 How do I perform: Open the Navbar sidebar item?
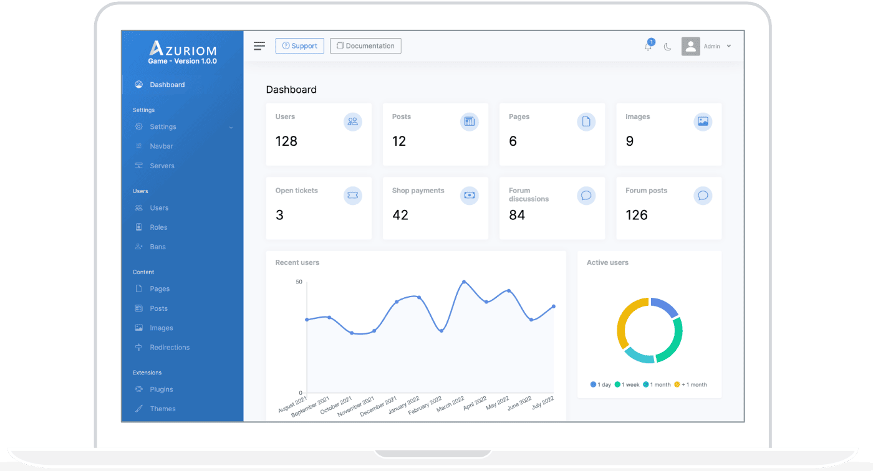coord(162,146)
